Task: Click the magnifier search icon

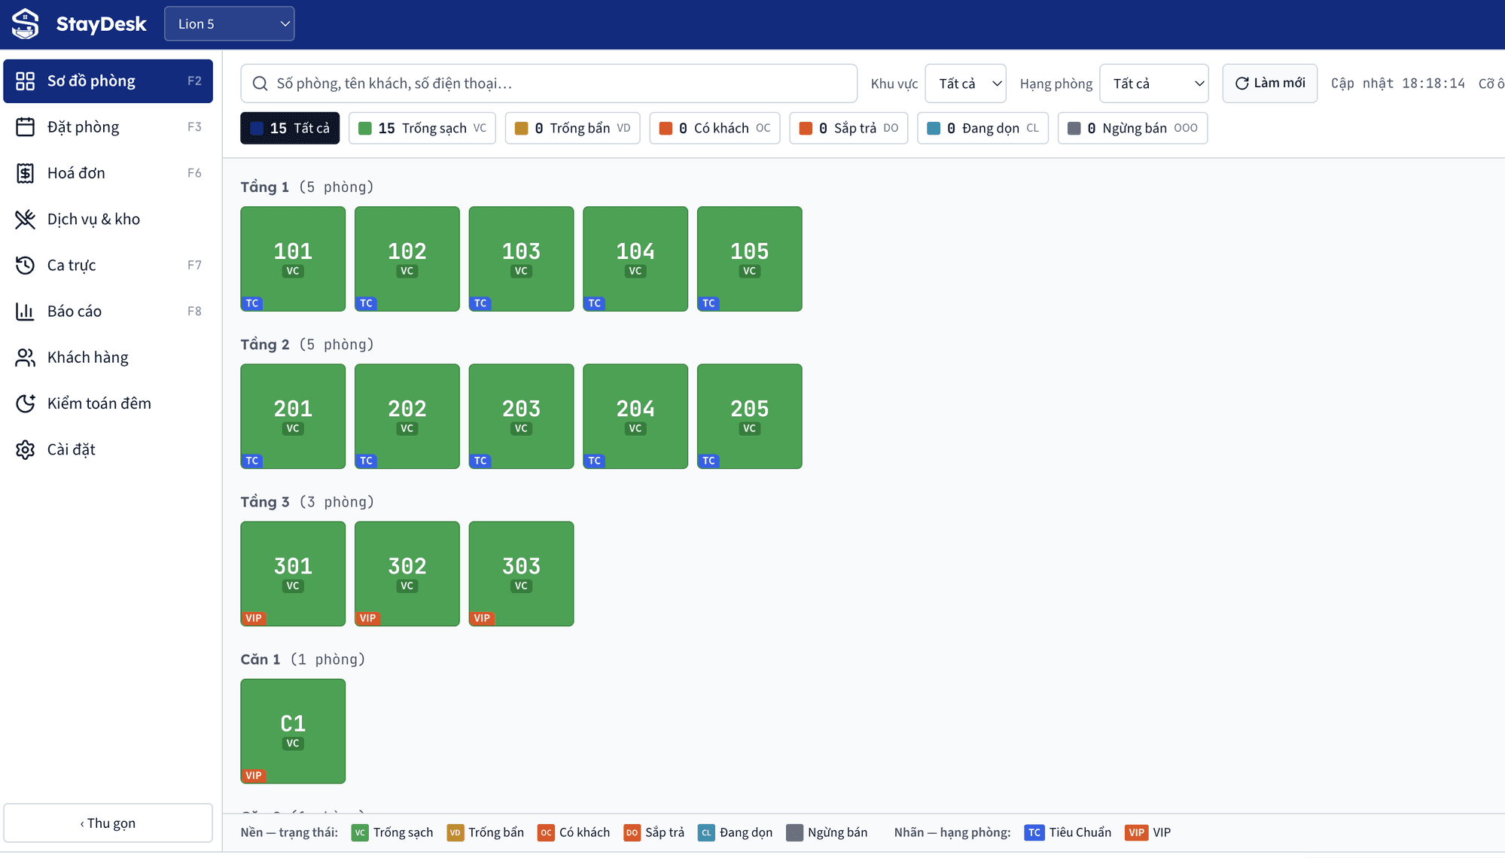Action: pos(260,84)
